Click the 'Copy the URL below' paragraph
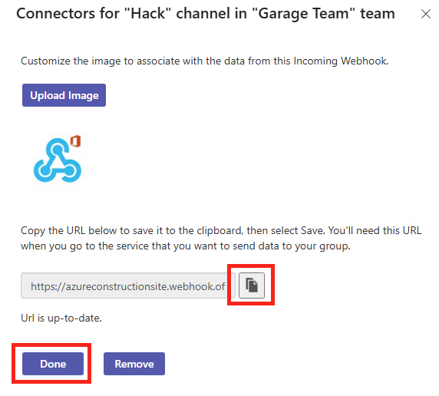 point(221,239)
